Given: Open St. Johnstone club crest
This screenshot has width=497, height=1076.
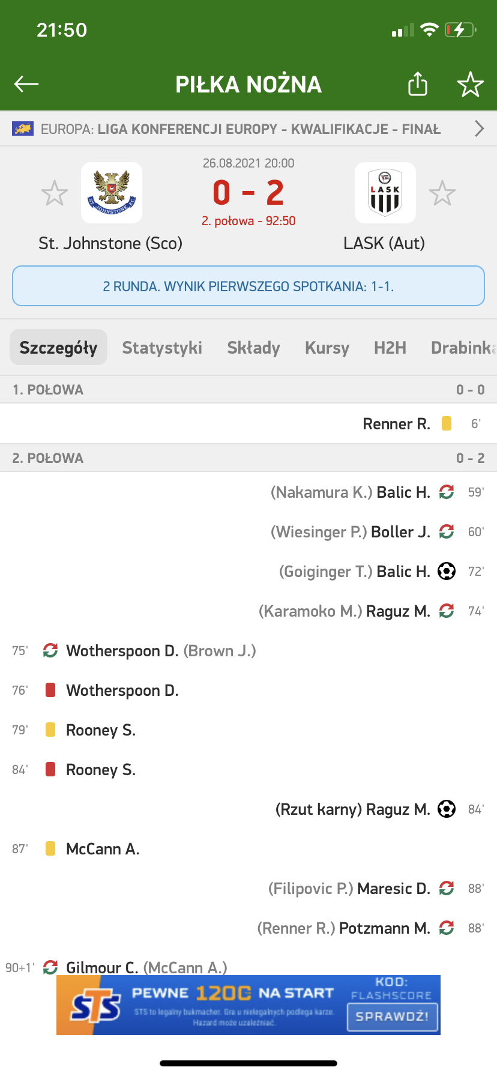Looking at the screenshot, I should click(x=112, y=193).
